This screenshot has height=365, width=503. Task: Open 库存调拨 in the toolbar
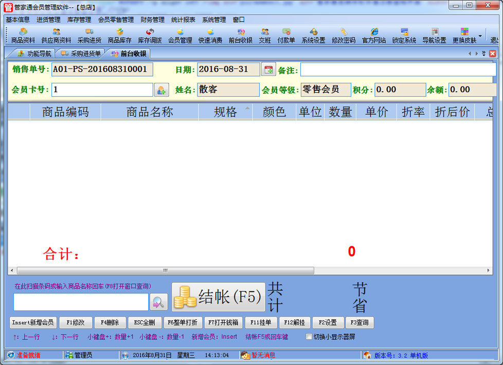[x=150, y=36]
